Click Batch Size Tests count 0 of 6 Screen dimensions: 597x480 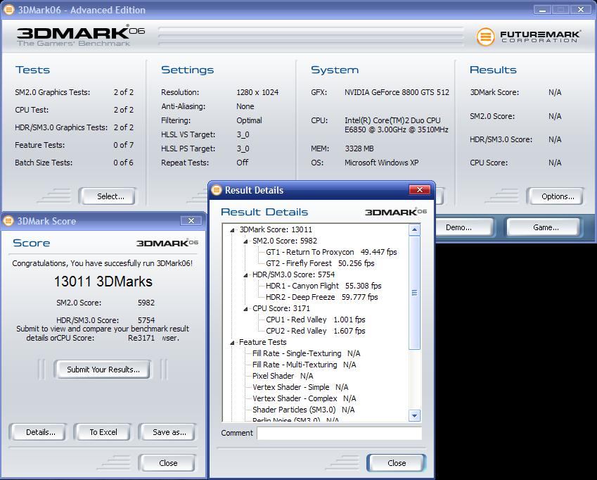tap(123, 163)
